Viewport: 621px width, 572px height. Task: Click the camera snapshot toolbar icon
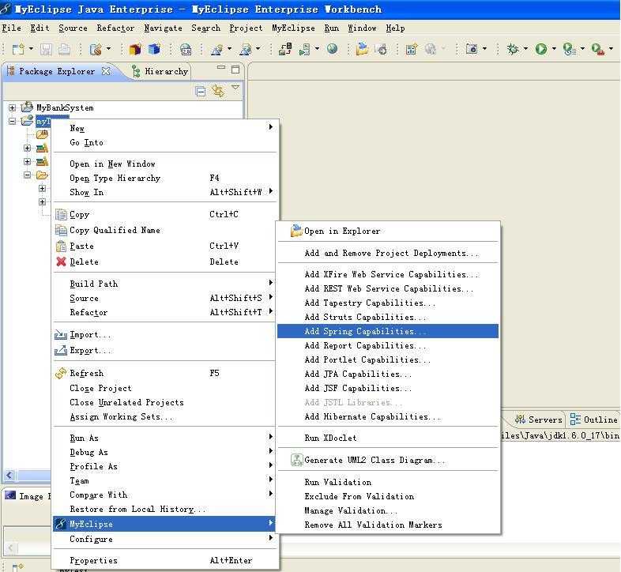pyautogui.click(x=472, y=49)
